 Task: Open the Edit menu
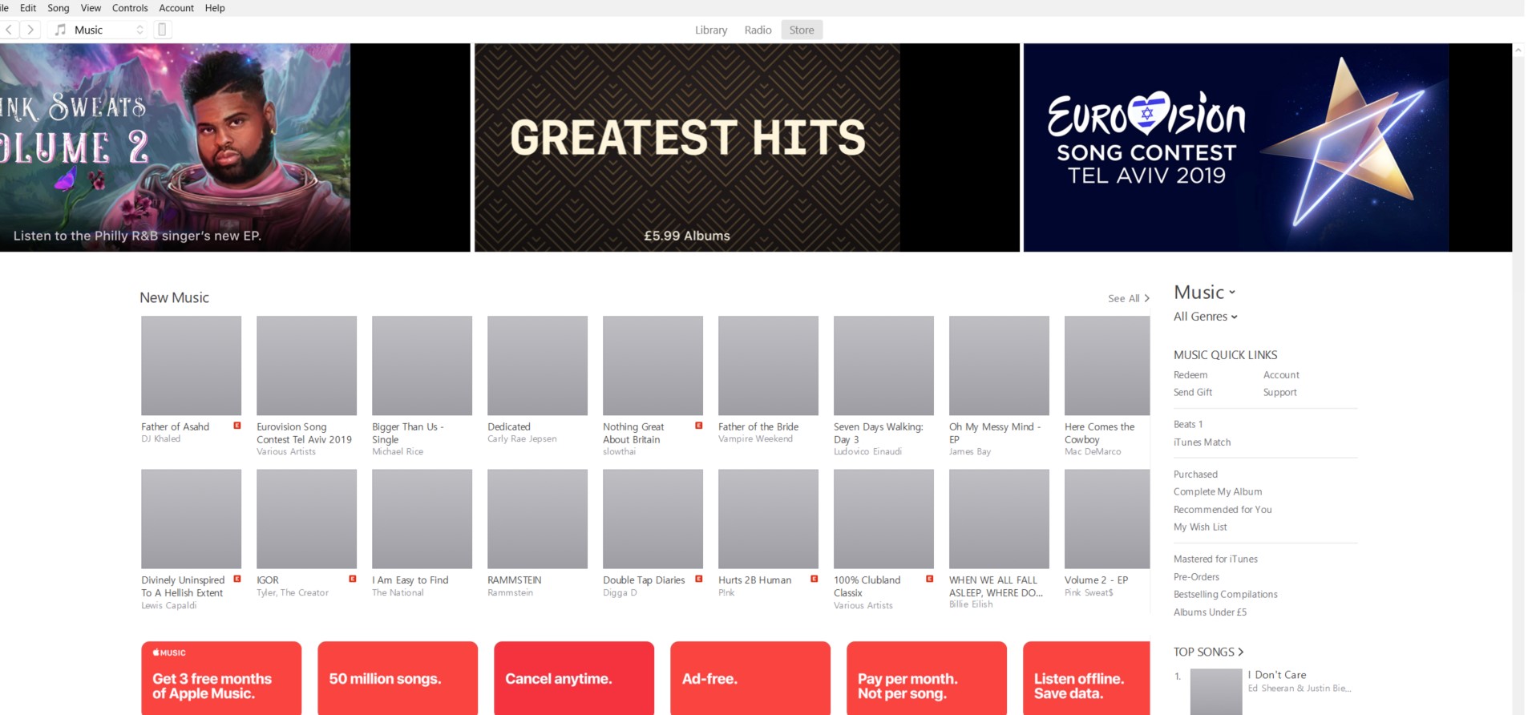point(28,8)
